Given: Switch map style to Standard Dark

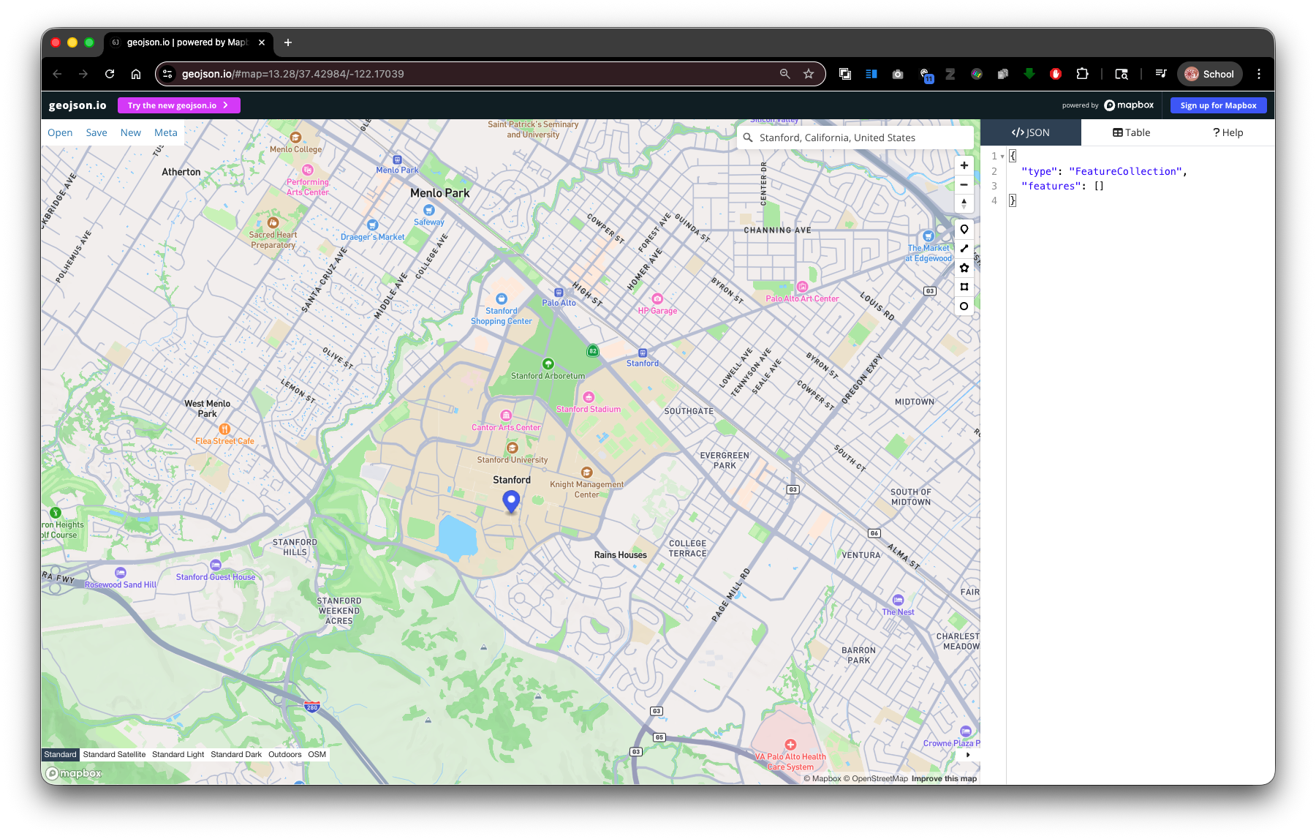Looking at the screenshot, I should pos(236,755).
